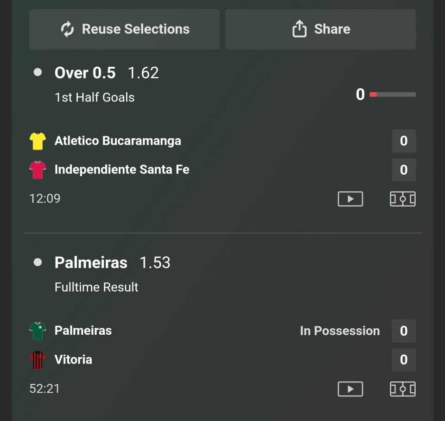Open the Atletico Bucaramanga team name
Viewport: 445px width, 421px height.
click(118, 141)
